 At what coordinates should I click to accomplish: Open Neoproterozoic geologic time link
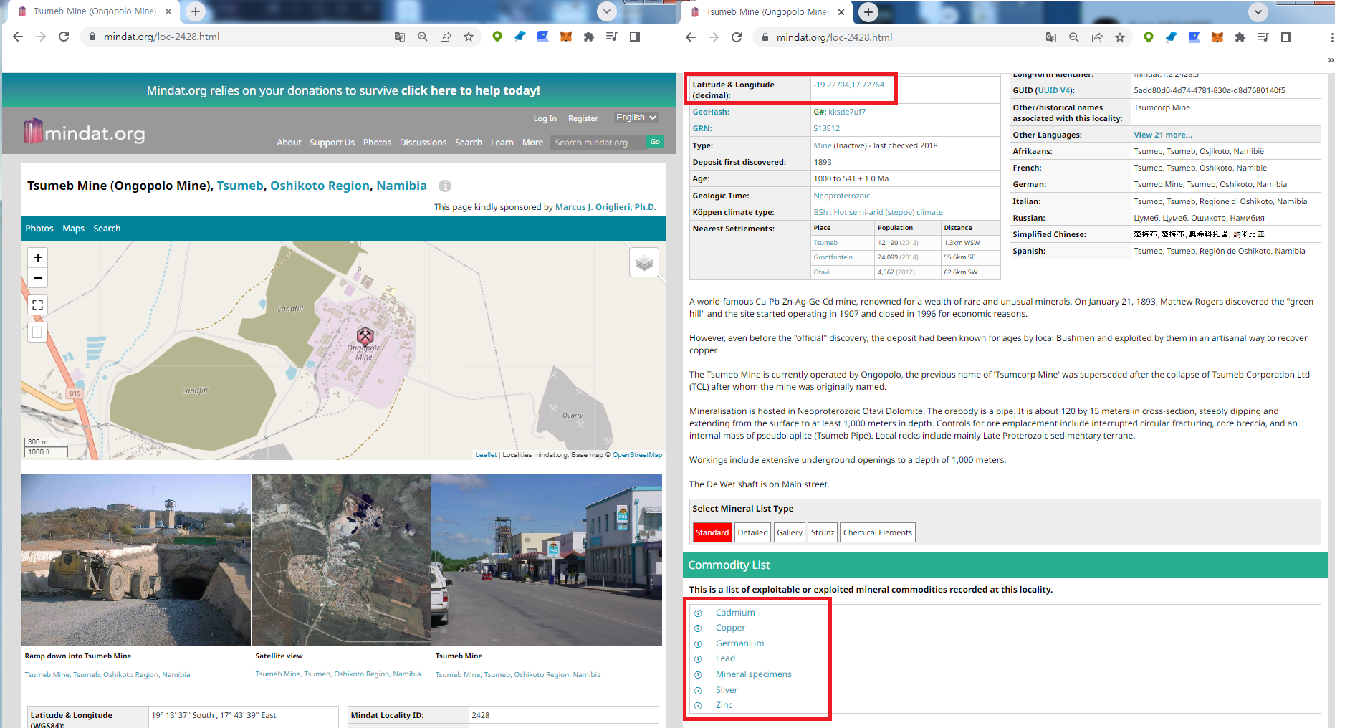coord(841,196)
